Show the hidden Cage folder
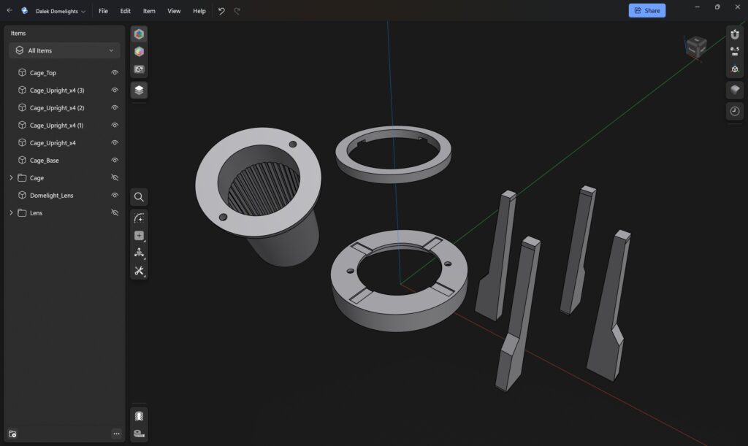748x446 pixels. [x=115, y=178]
